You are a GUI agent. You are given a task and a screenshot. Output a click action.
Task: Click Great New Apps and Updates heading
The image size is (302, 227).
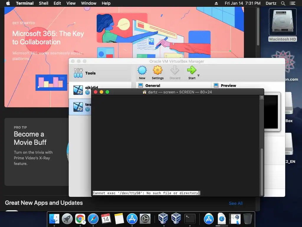(44, 203)
